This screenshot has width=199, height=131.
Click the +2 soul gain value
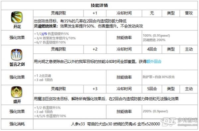[x=95, y=49]
